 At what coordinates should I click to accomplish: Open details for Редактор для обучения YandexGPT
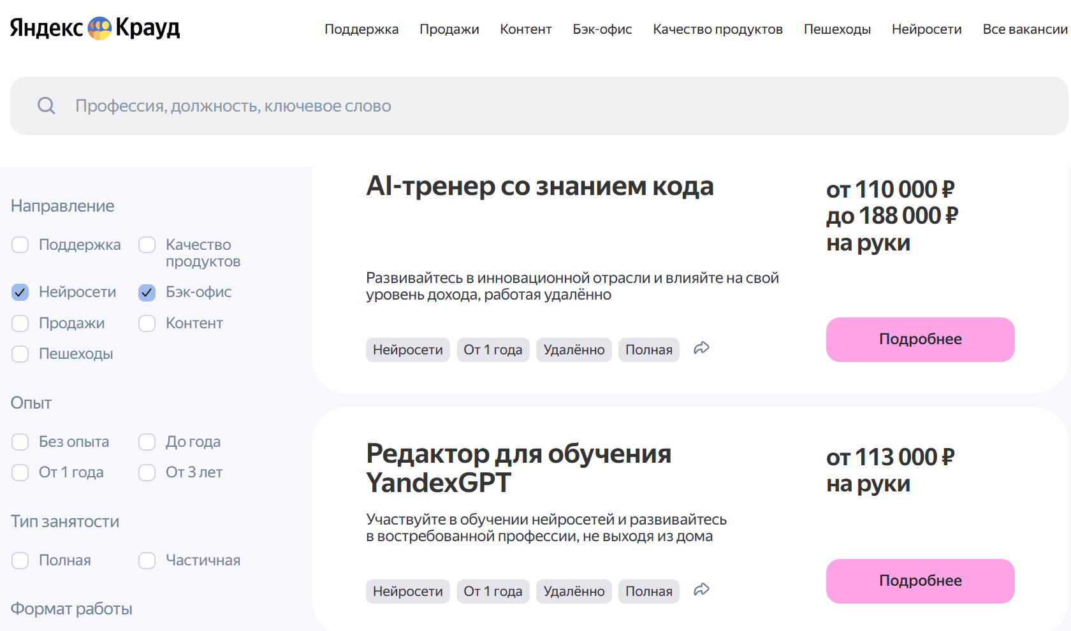coord(921,581)
